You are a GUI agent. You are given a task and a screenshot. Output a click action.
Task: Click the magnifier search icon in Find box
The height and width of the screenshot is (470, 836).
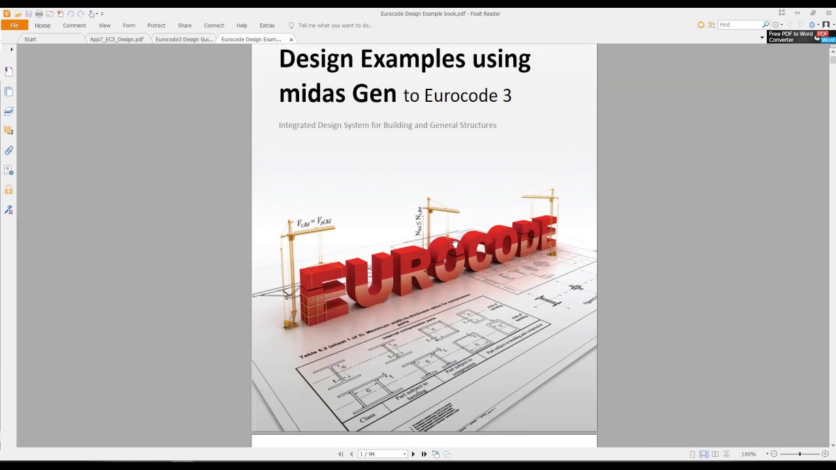tap(766, 25)
